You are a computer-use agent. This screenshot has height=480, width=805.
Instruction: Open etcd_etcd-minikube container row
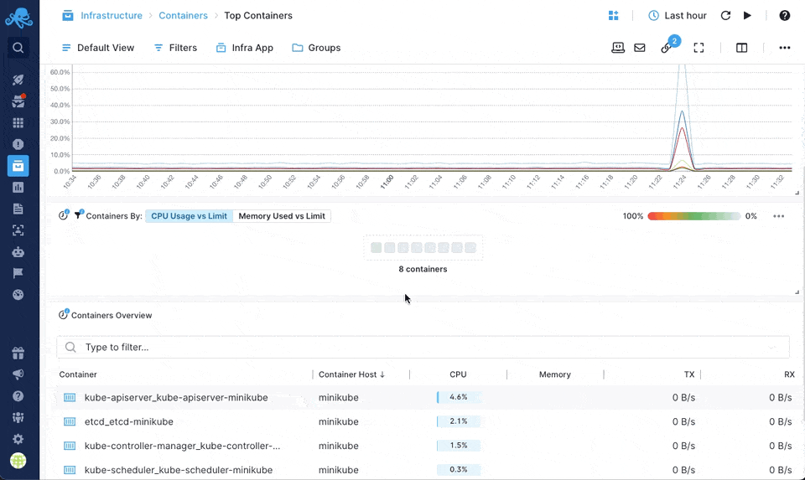[426, 421]
